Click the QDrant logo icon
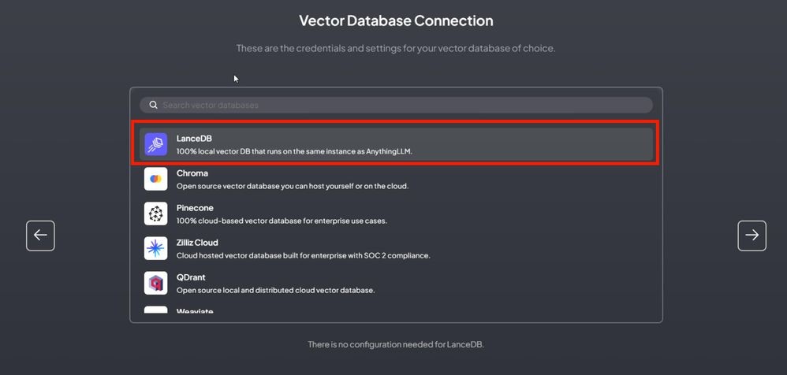This screenshot has height=375, width=787. [155, 284]
